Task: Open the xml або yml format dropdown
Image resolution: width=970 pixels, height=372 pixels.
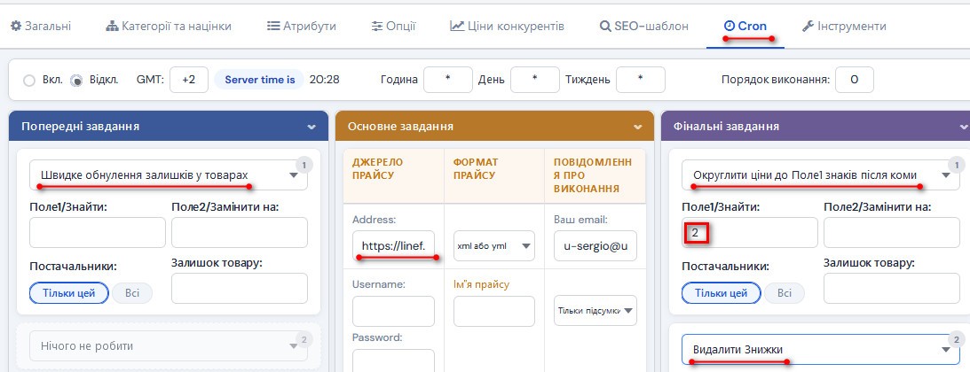Action: pyautogui.click(x=493, y=245)
